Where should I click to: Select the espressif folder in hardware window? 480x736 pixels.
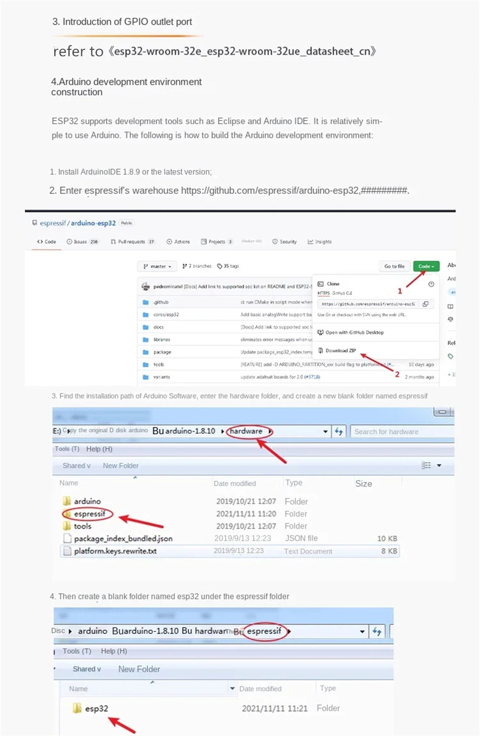click(x=90, y=514)
